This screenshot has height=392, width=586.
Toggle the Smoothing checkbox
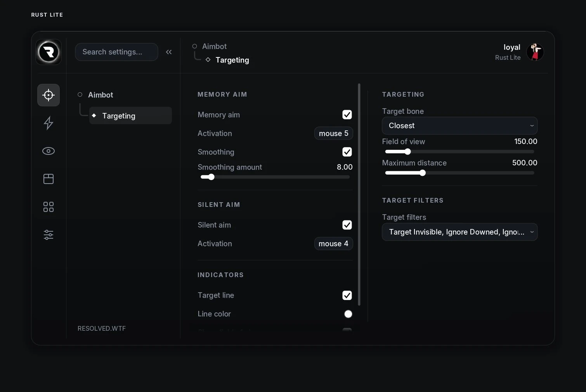[347, 152]
